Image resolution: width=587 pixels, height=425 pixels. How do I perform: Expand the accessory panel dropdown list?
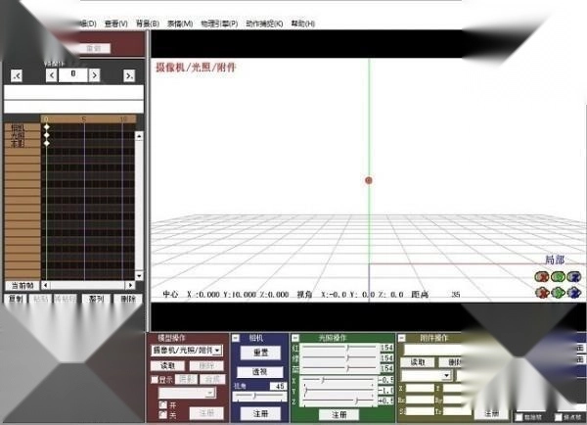446,375
